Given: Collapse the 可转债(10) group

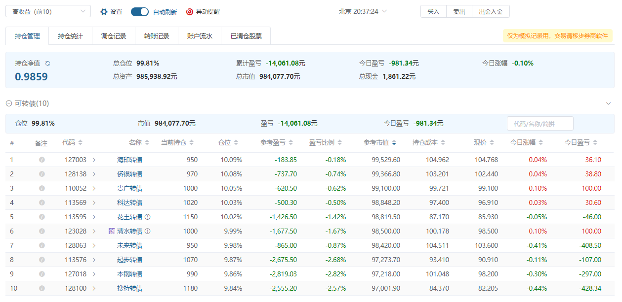Looking at the screenshot, I should point(8,103).
